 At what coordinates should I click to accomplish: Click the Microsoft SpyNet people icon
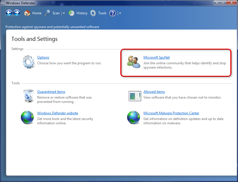click(133, 62)
